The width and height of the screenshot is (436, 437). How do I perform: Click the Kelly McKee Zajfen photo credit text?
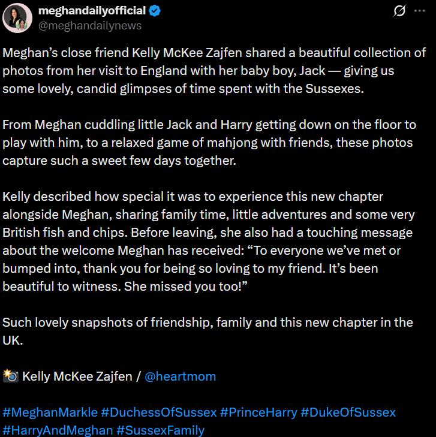77,376
